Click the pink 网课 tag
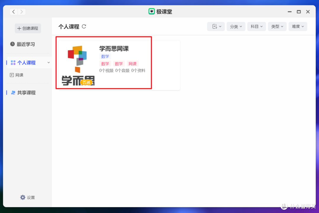 tap(132, 64)
